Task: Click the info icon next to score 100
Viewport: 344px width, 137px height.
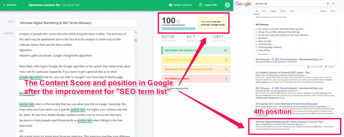Action: click(x=178, y=21)
